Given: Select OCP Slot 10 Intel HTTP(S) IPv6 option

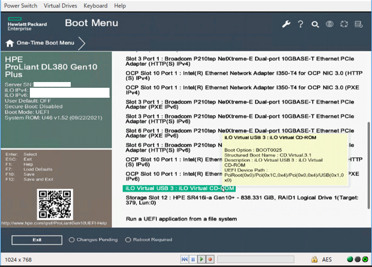Looking at the screenshot, I should tap(173, 162).
